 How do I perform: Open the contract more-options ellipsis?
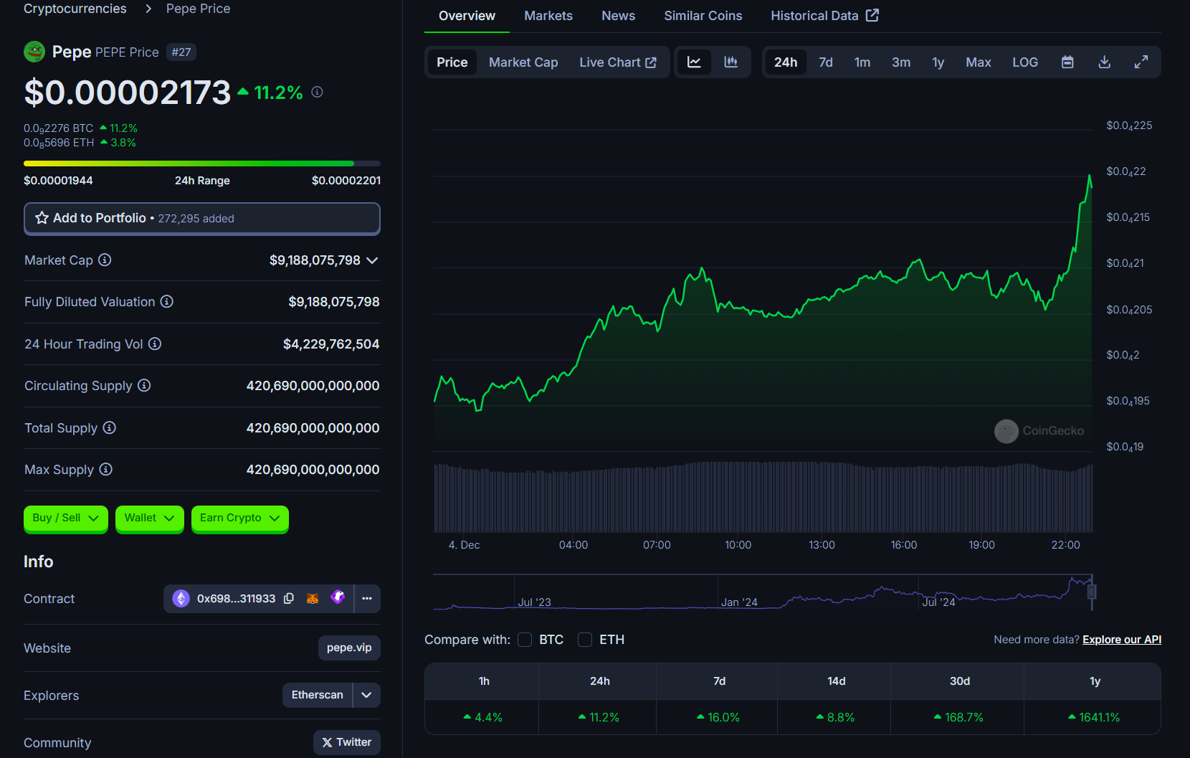click(367, 599)
